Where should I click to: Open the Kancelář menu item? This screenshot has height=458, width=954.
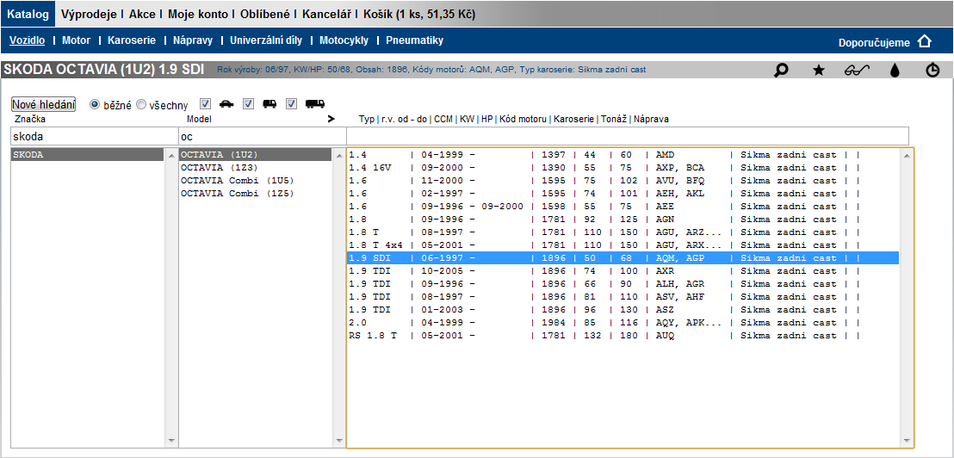(x=326, y=14)
